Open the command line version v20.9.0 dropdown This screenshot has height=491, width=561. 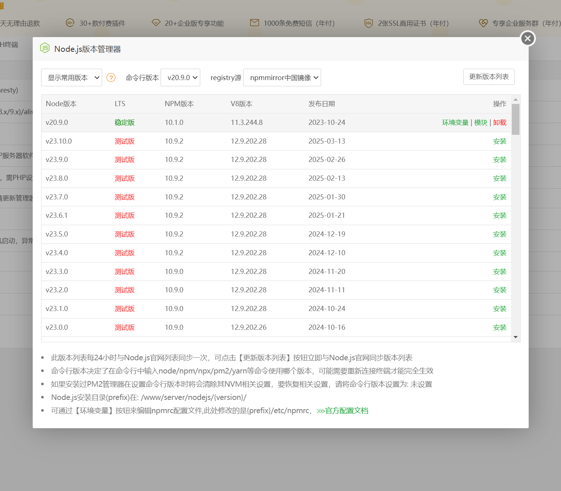180,77
